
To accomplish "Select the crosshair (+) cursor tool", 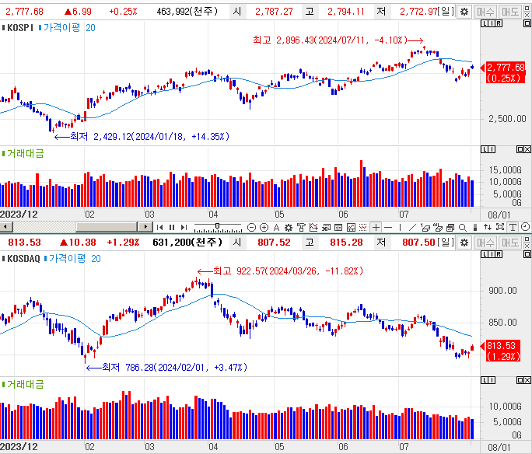I will (x=376, y=227).
